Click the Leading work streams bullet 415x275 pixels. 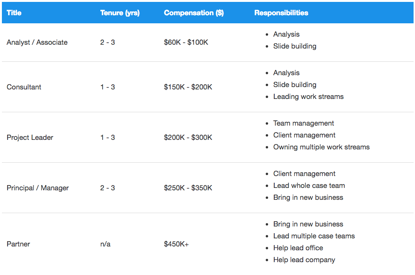click(308, 97)
